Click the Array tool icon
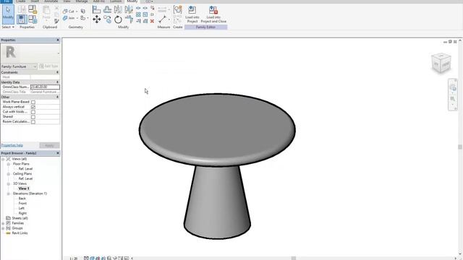 click(x=138, y=14)
